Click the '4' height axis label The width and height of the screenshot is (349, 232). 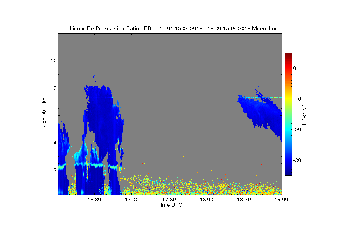(x=55, y=143)
